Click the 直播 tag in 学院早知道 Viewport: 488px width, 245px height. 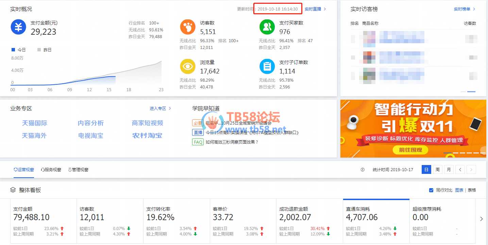pos(198,132)
